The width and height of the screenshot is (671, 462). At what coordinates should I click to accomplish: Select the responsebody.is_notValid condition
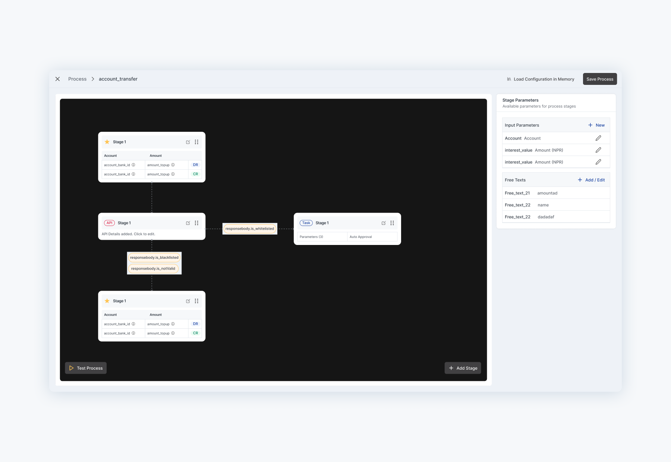pyautogui.click(x=153, y=268)
